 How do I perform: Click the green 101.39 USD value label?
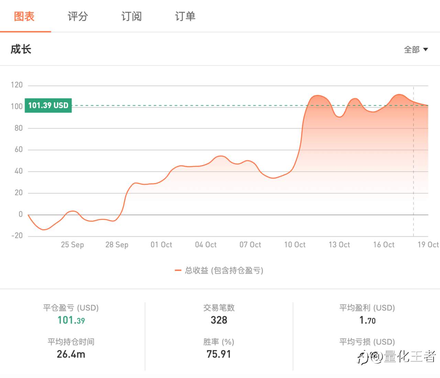[x=48, y=105]
